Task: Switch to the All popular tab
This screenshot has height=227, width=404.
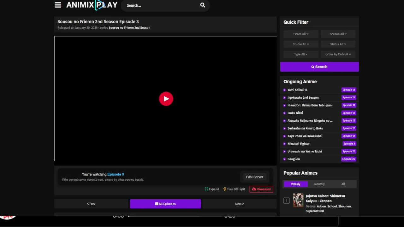Action: (x=343, y=184)
